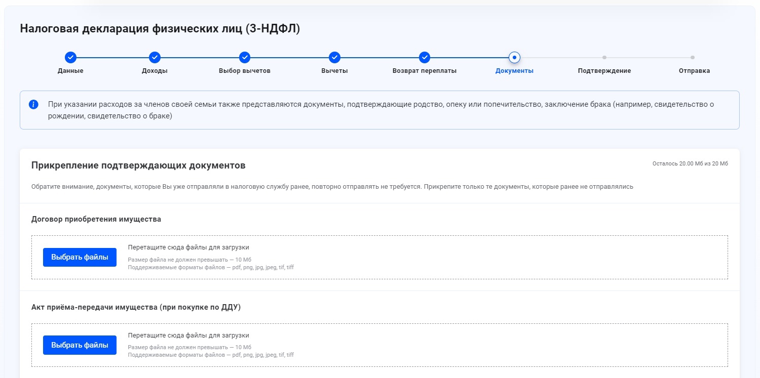This screenshot has height=378, width=760.
Task: Click the grey dot above Отправка step
Action: click(x=693, y=57)
